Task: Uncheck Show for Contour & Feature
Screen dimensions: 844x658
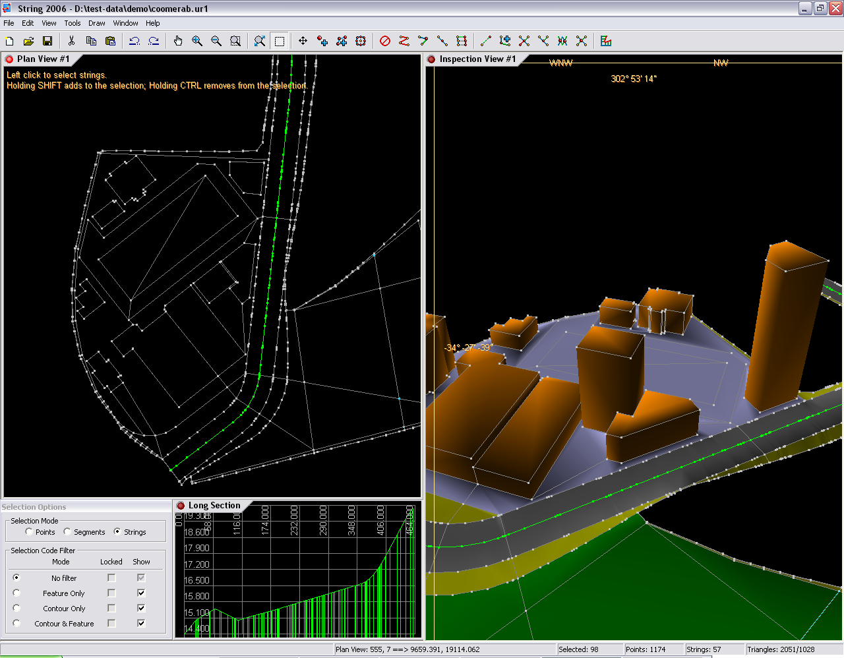Action: point(141,623)
